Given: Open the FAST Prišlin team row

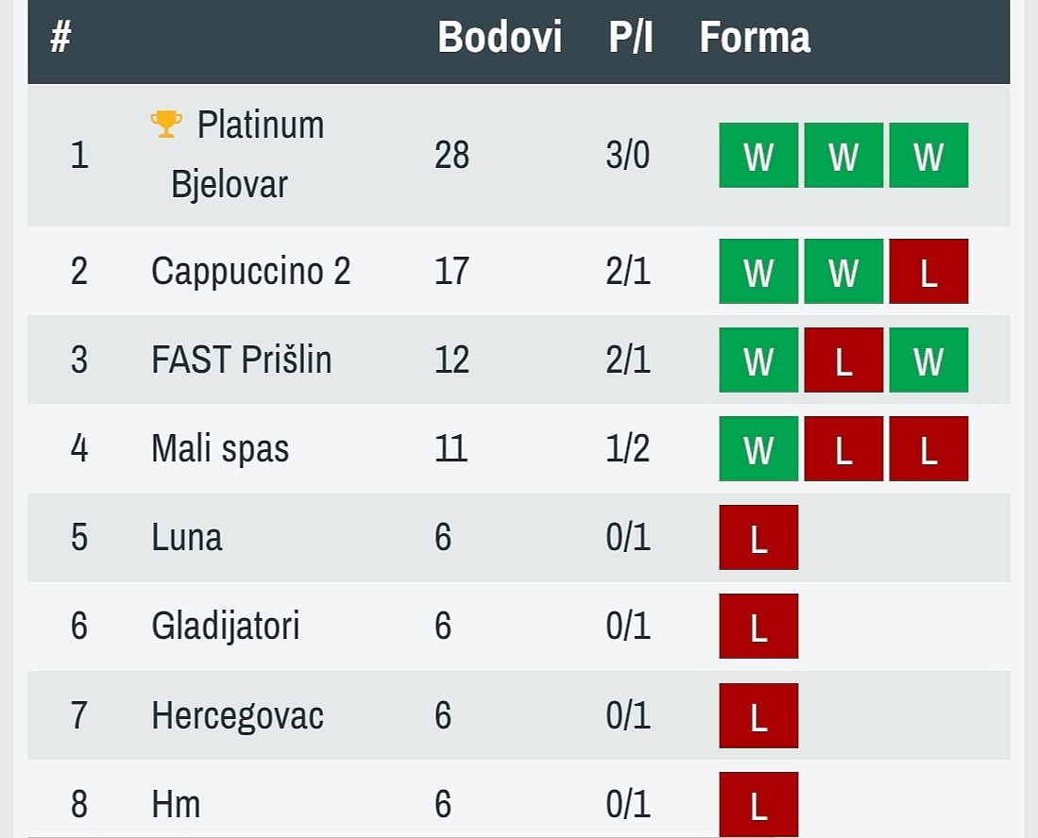Looking at the screenshot, I should 519,360.
